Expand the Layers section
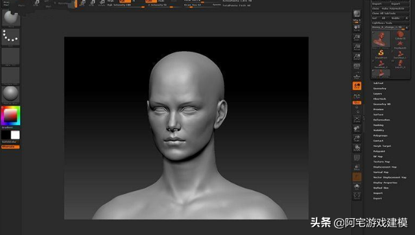Image resolution: width=415 pixels, height=235 pixels. [377, 94]
